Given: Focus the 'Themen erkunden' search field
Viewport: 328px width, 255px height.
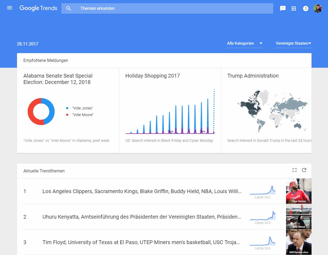Looking at the screenshot, I should [167, 8].
